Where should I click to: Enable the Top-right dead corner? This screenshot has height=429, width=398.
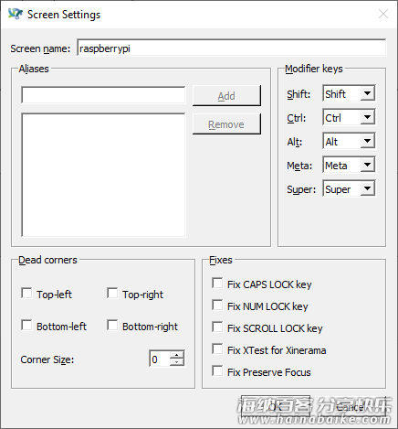click(112, 294)
